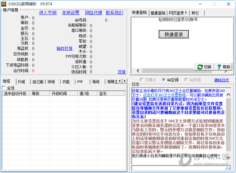
Task: Click the log scrollbar down arrow
Action: (228, 158)
